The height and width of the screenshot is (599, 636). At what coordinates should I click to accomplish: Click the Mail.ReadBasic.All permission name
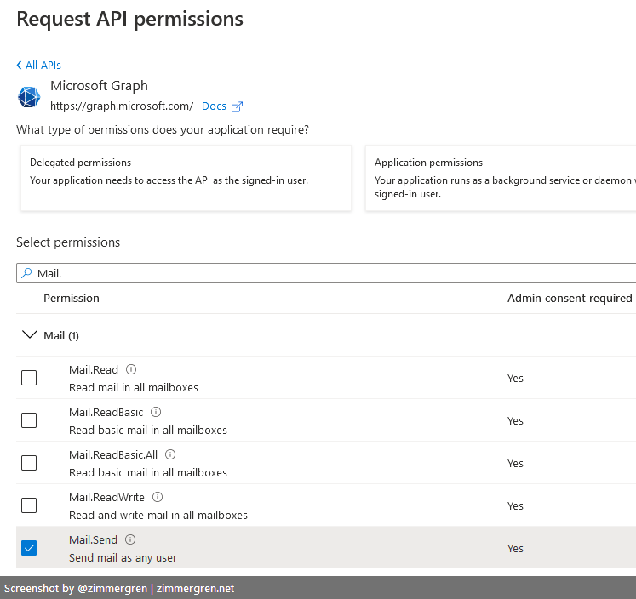coord(113,454)
